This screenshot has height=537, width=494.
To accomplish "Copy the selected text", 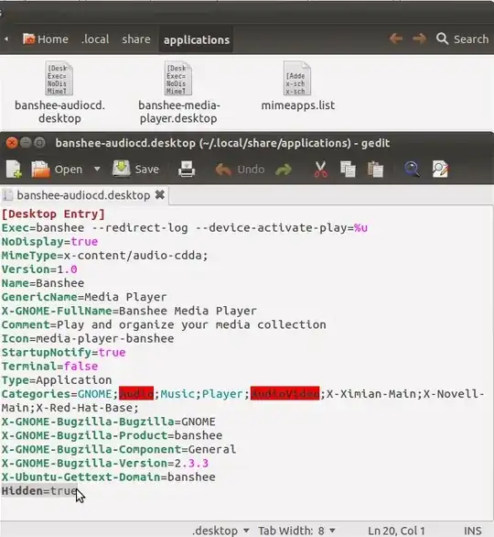I will pos(348,170).
